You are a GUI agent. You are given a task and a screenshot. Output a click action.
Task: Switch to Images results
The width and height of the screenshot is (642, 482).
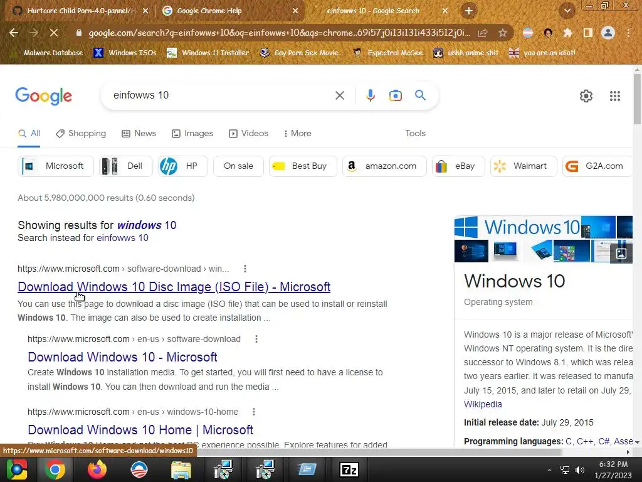193,133
